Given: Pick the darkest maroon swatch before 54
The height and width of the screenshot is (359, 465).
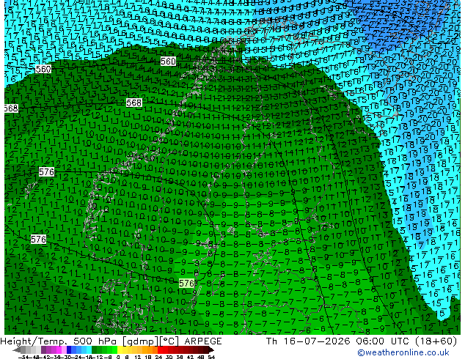Looking at the screenshot, I should [205, 349].
